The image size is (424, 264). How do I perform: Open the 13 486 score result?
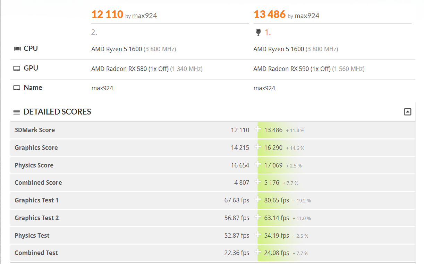pos(270,15)
